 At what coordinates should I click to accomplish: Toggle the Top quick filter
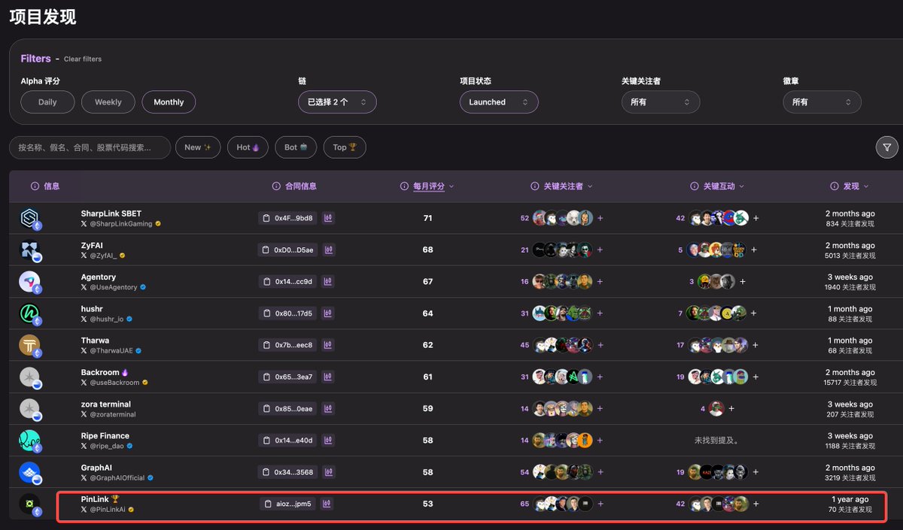[345, 147]
